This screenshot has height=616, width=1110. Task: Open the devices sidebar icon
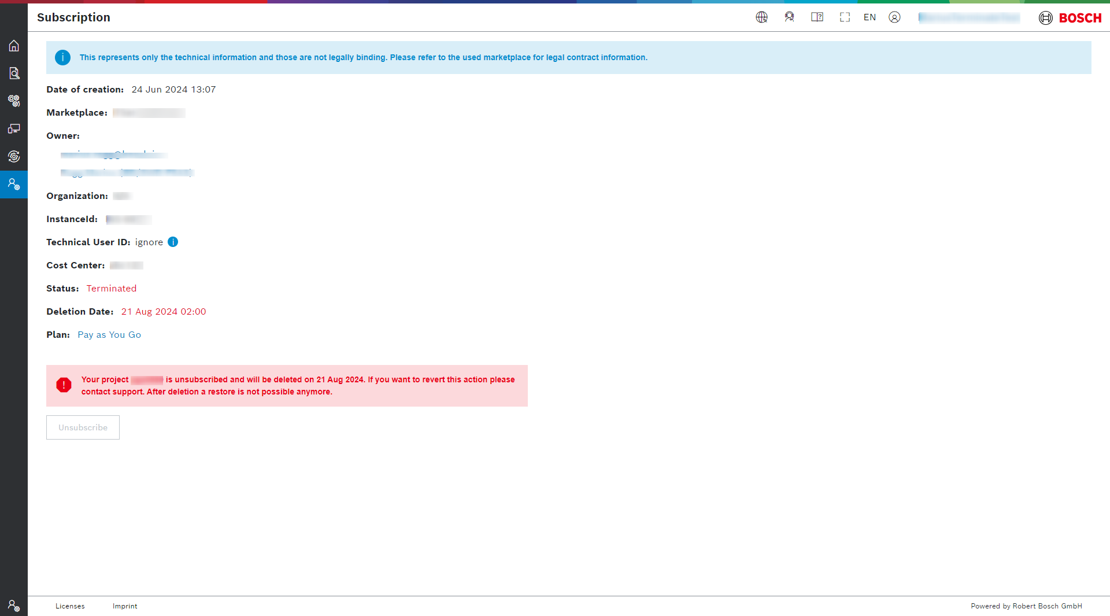coord(14,128)
